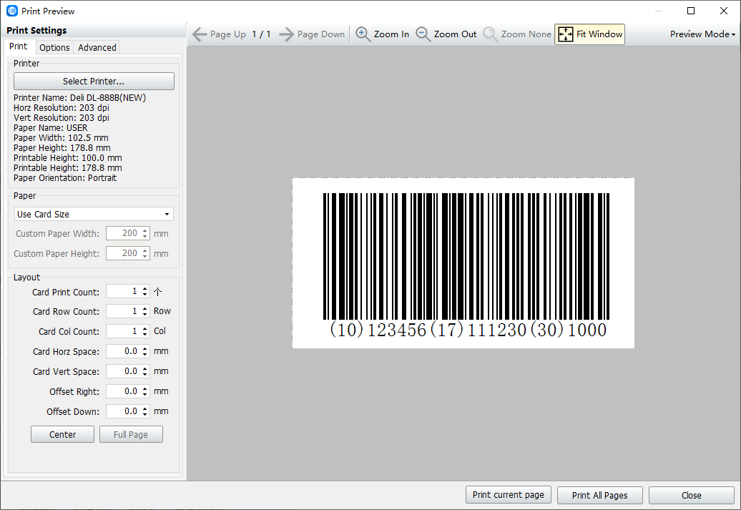The image size is (741, 510).
Task: Increase Custom Paper Width value
Action: [145, 230]
